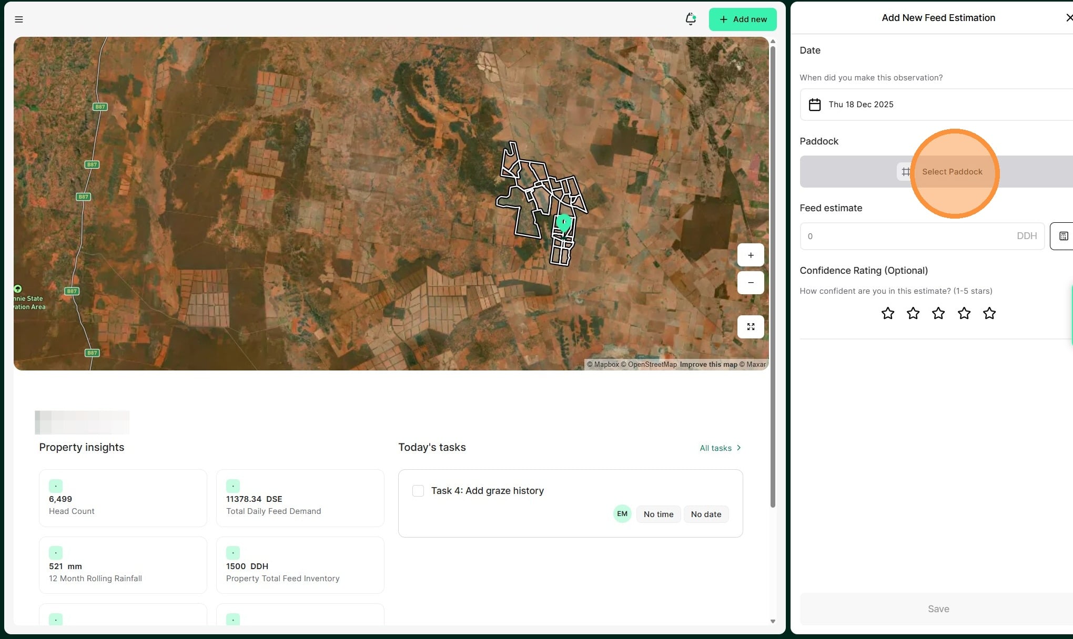Set confidence rating to five stars
The image size is (1073, 639).
pos(989,314)
